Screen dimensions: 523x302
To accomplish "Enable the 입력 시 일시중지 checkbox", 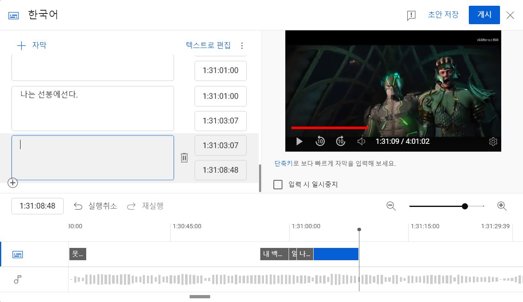I will click(278, 184).
